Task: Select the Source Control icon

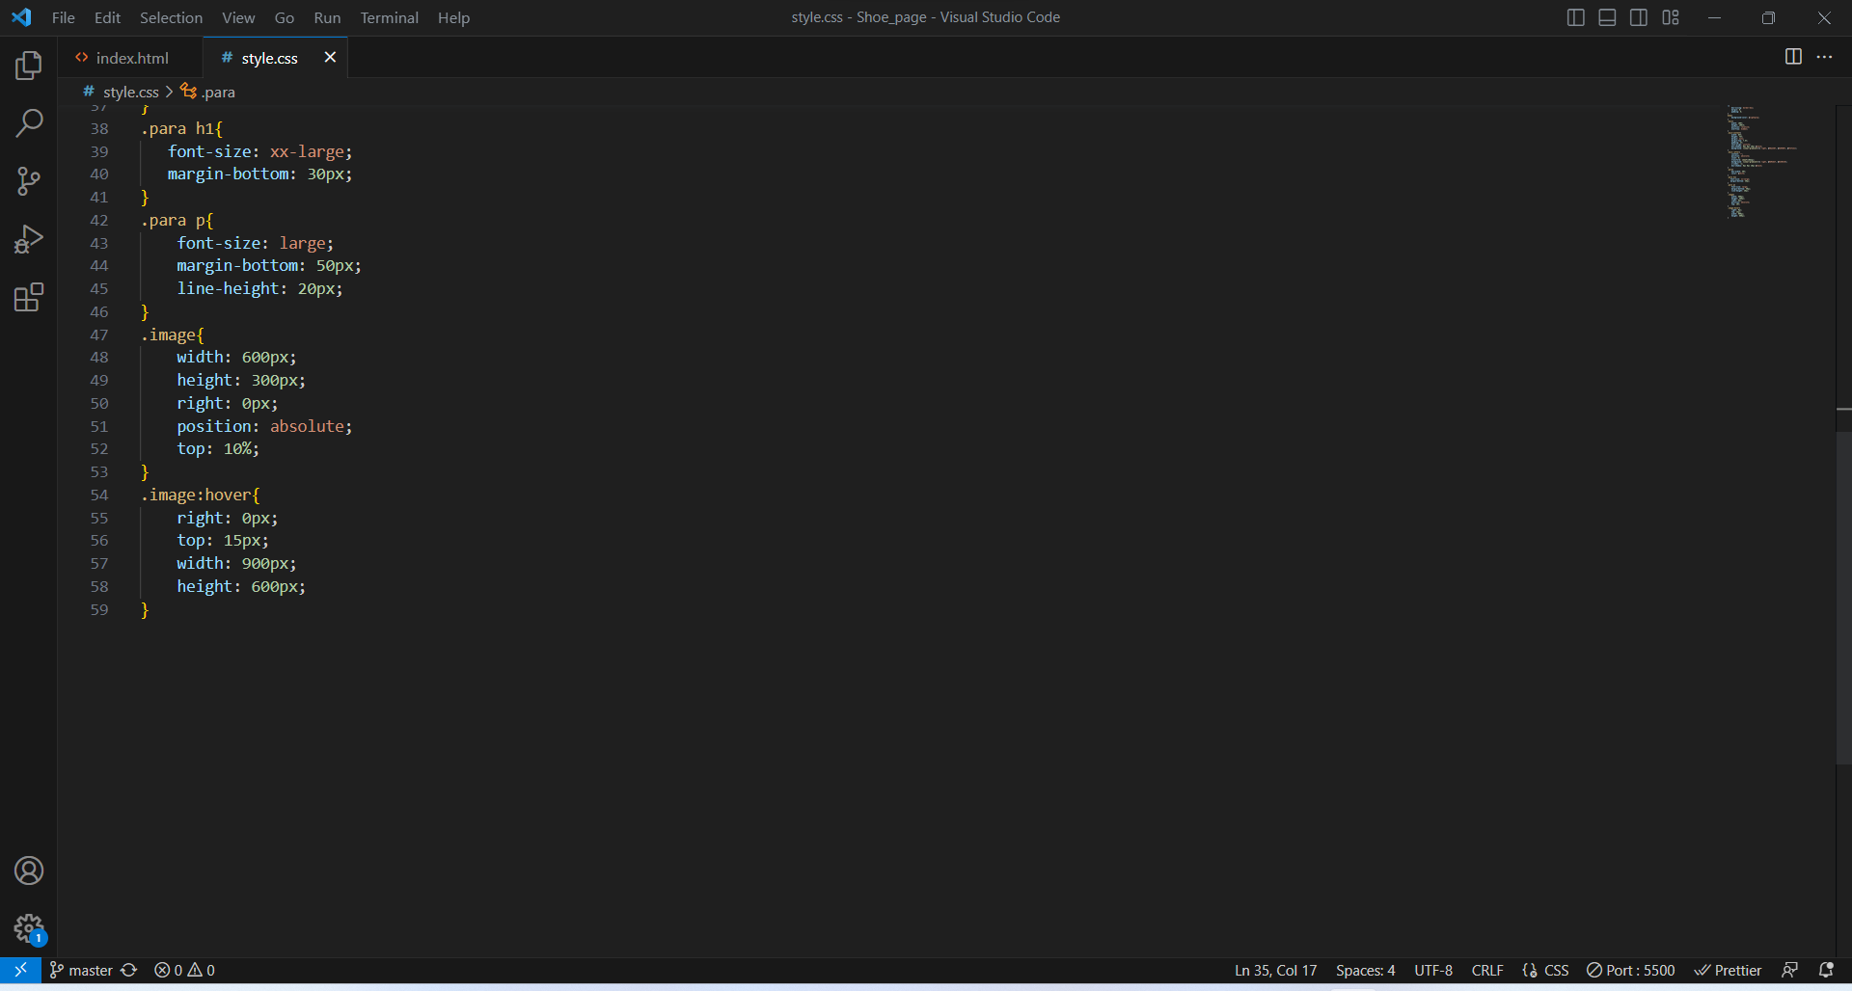Action: [28, 181]
